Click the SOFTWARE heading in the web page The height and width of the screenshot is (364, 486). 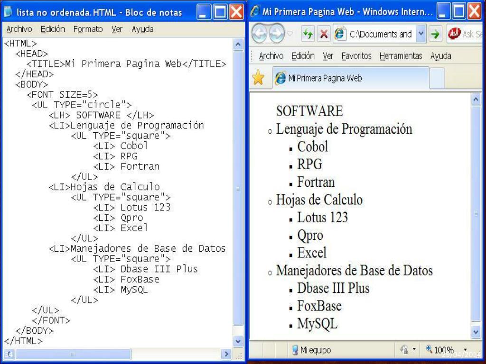pos(309,111)
